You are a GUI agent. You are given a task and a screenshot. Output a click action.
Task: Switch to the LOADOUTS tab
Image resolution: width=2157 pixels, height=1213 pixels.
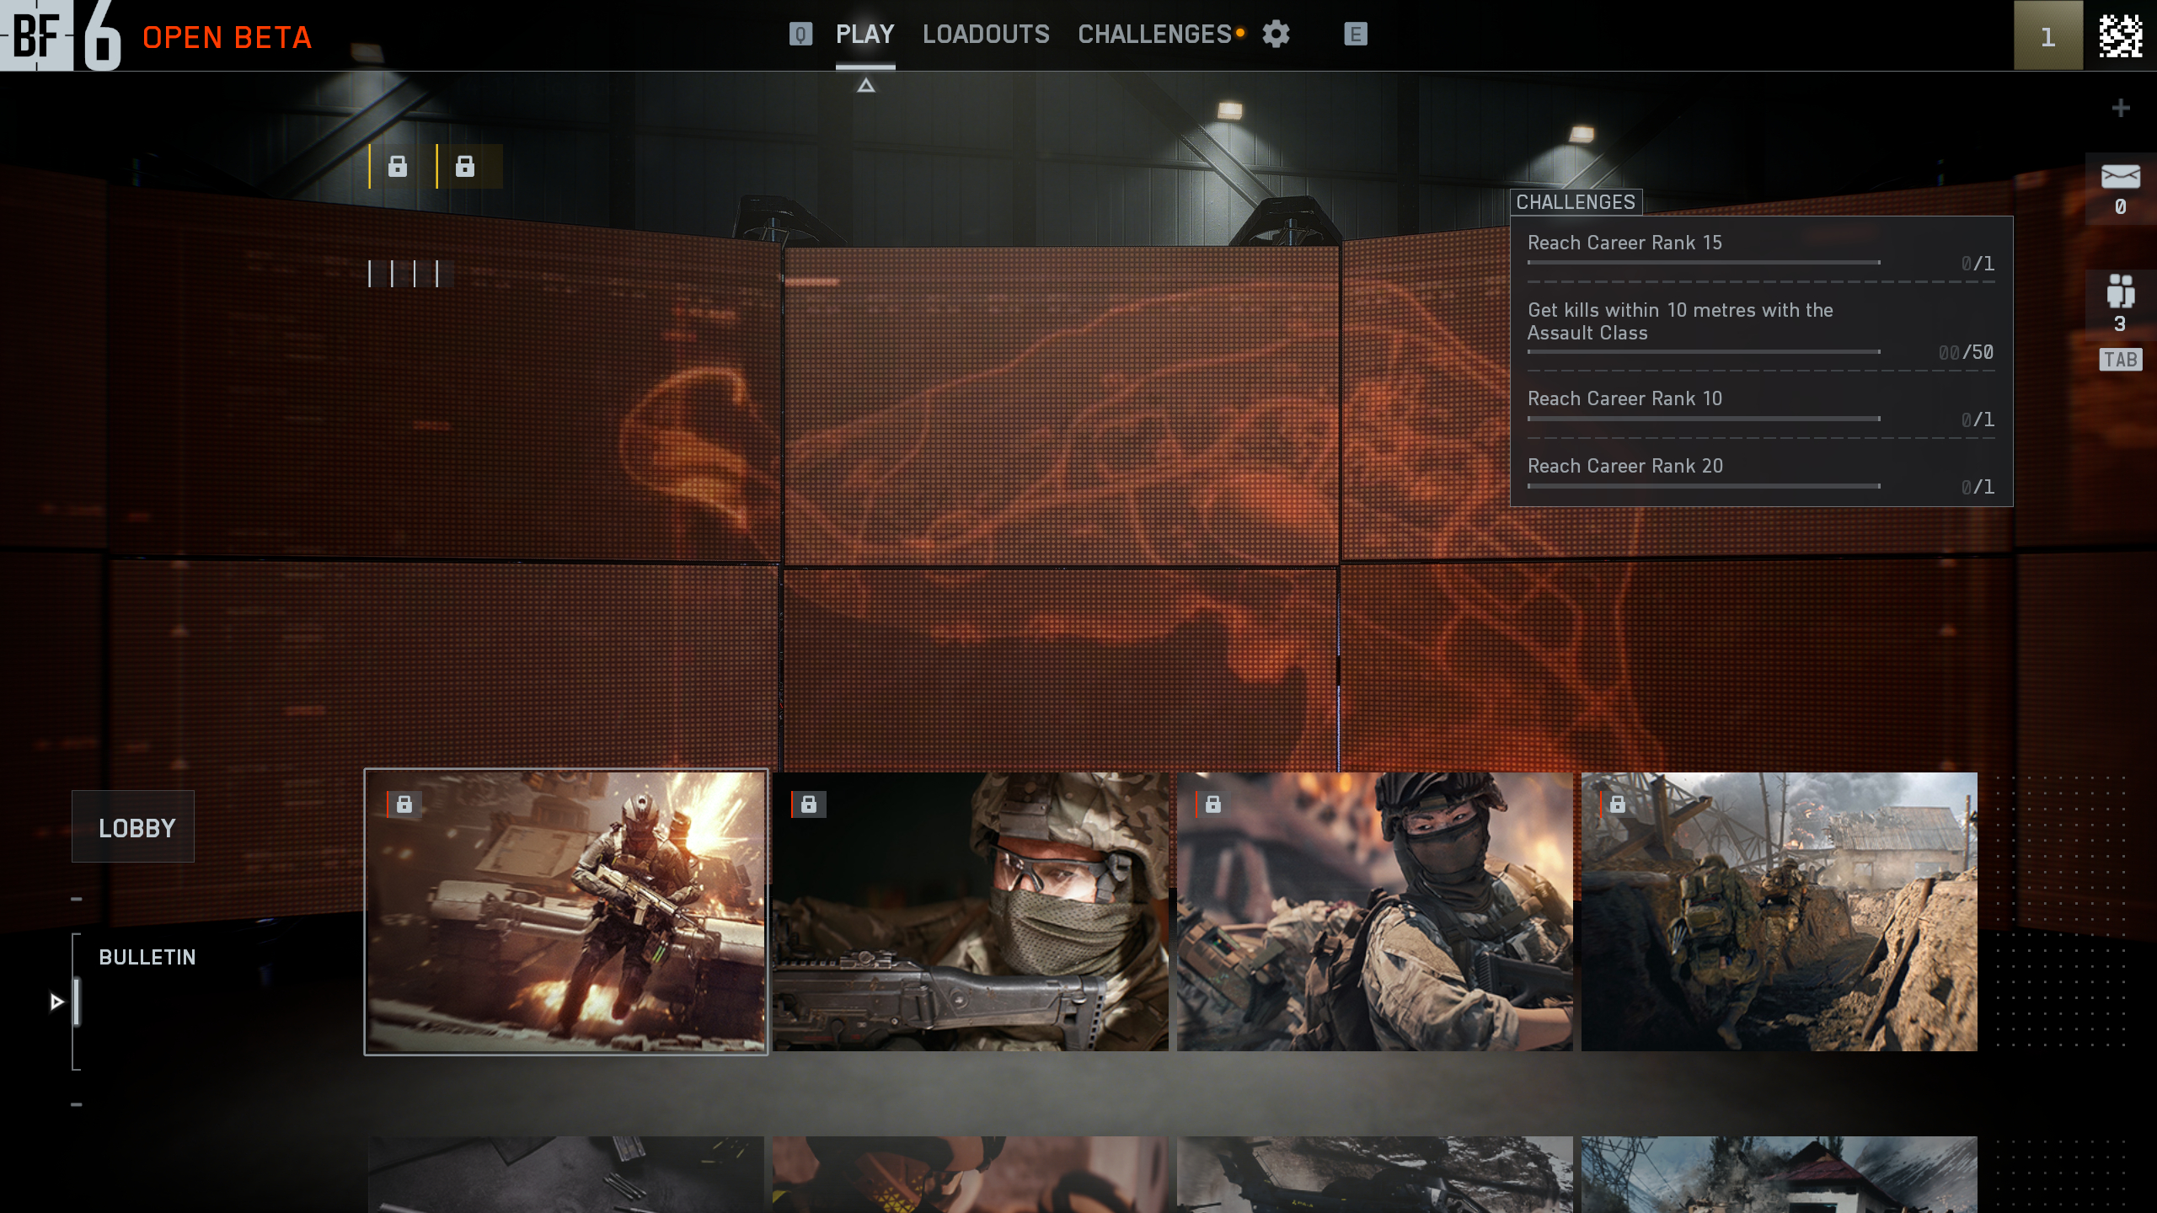[x=986, y=35]
